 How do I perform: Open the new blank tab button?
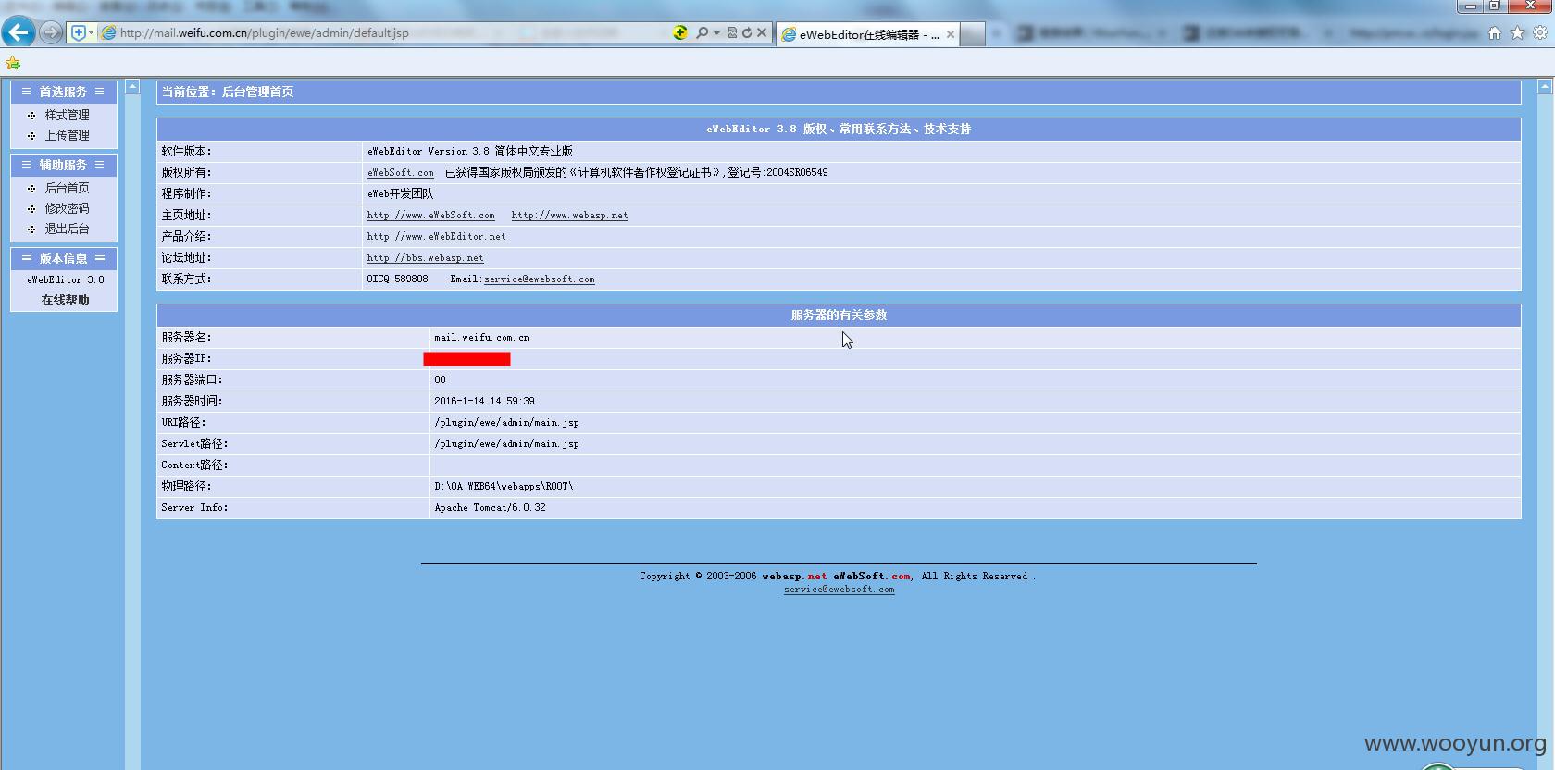[x=972, y=34]
